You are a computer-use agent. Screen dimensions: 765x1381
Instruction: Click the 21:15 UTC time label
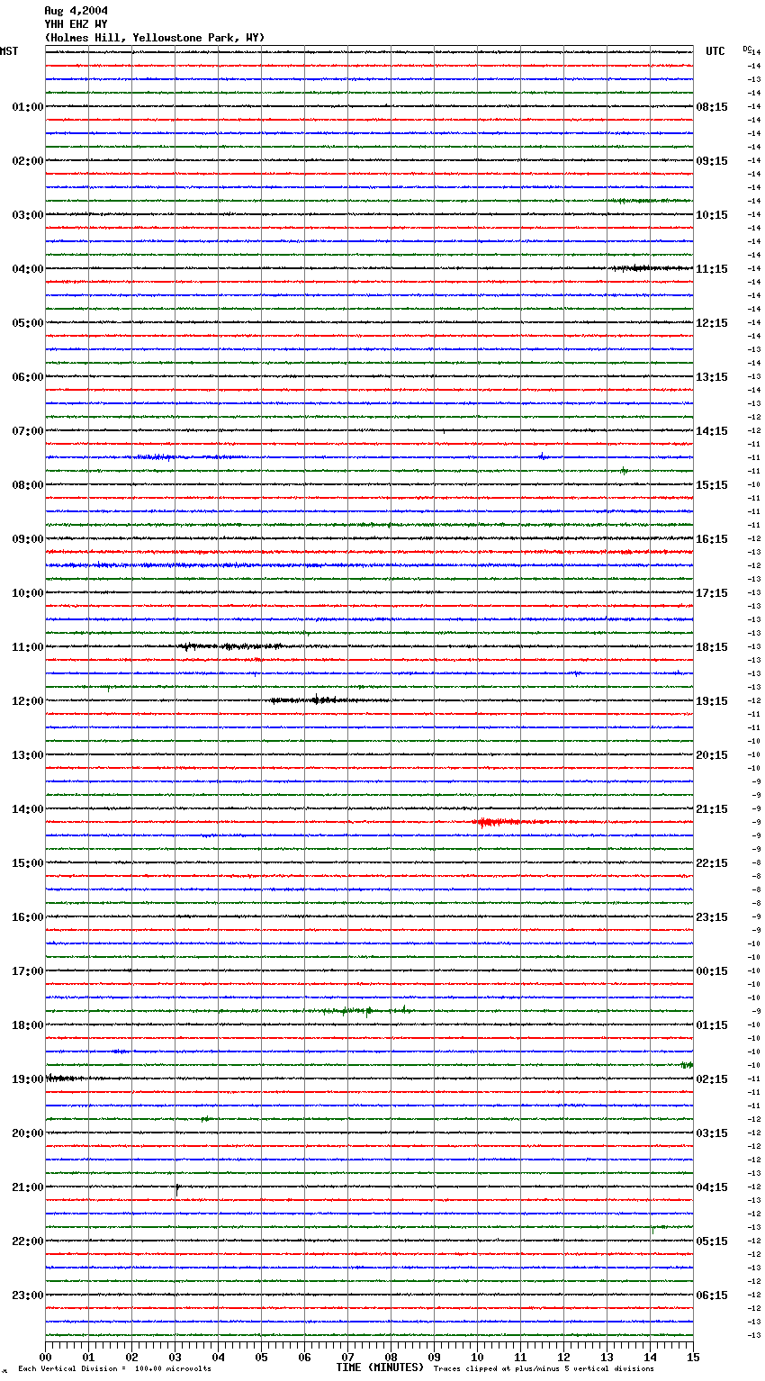(712, 809)
